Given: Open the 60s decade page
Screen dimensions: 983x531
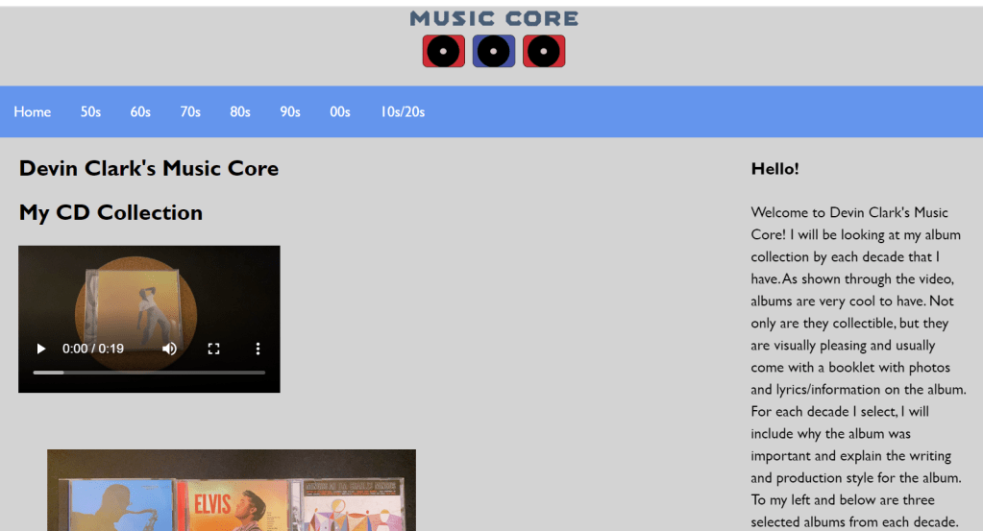Looking at the screenshot, I should (x=140, y=112).
